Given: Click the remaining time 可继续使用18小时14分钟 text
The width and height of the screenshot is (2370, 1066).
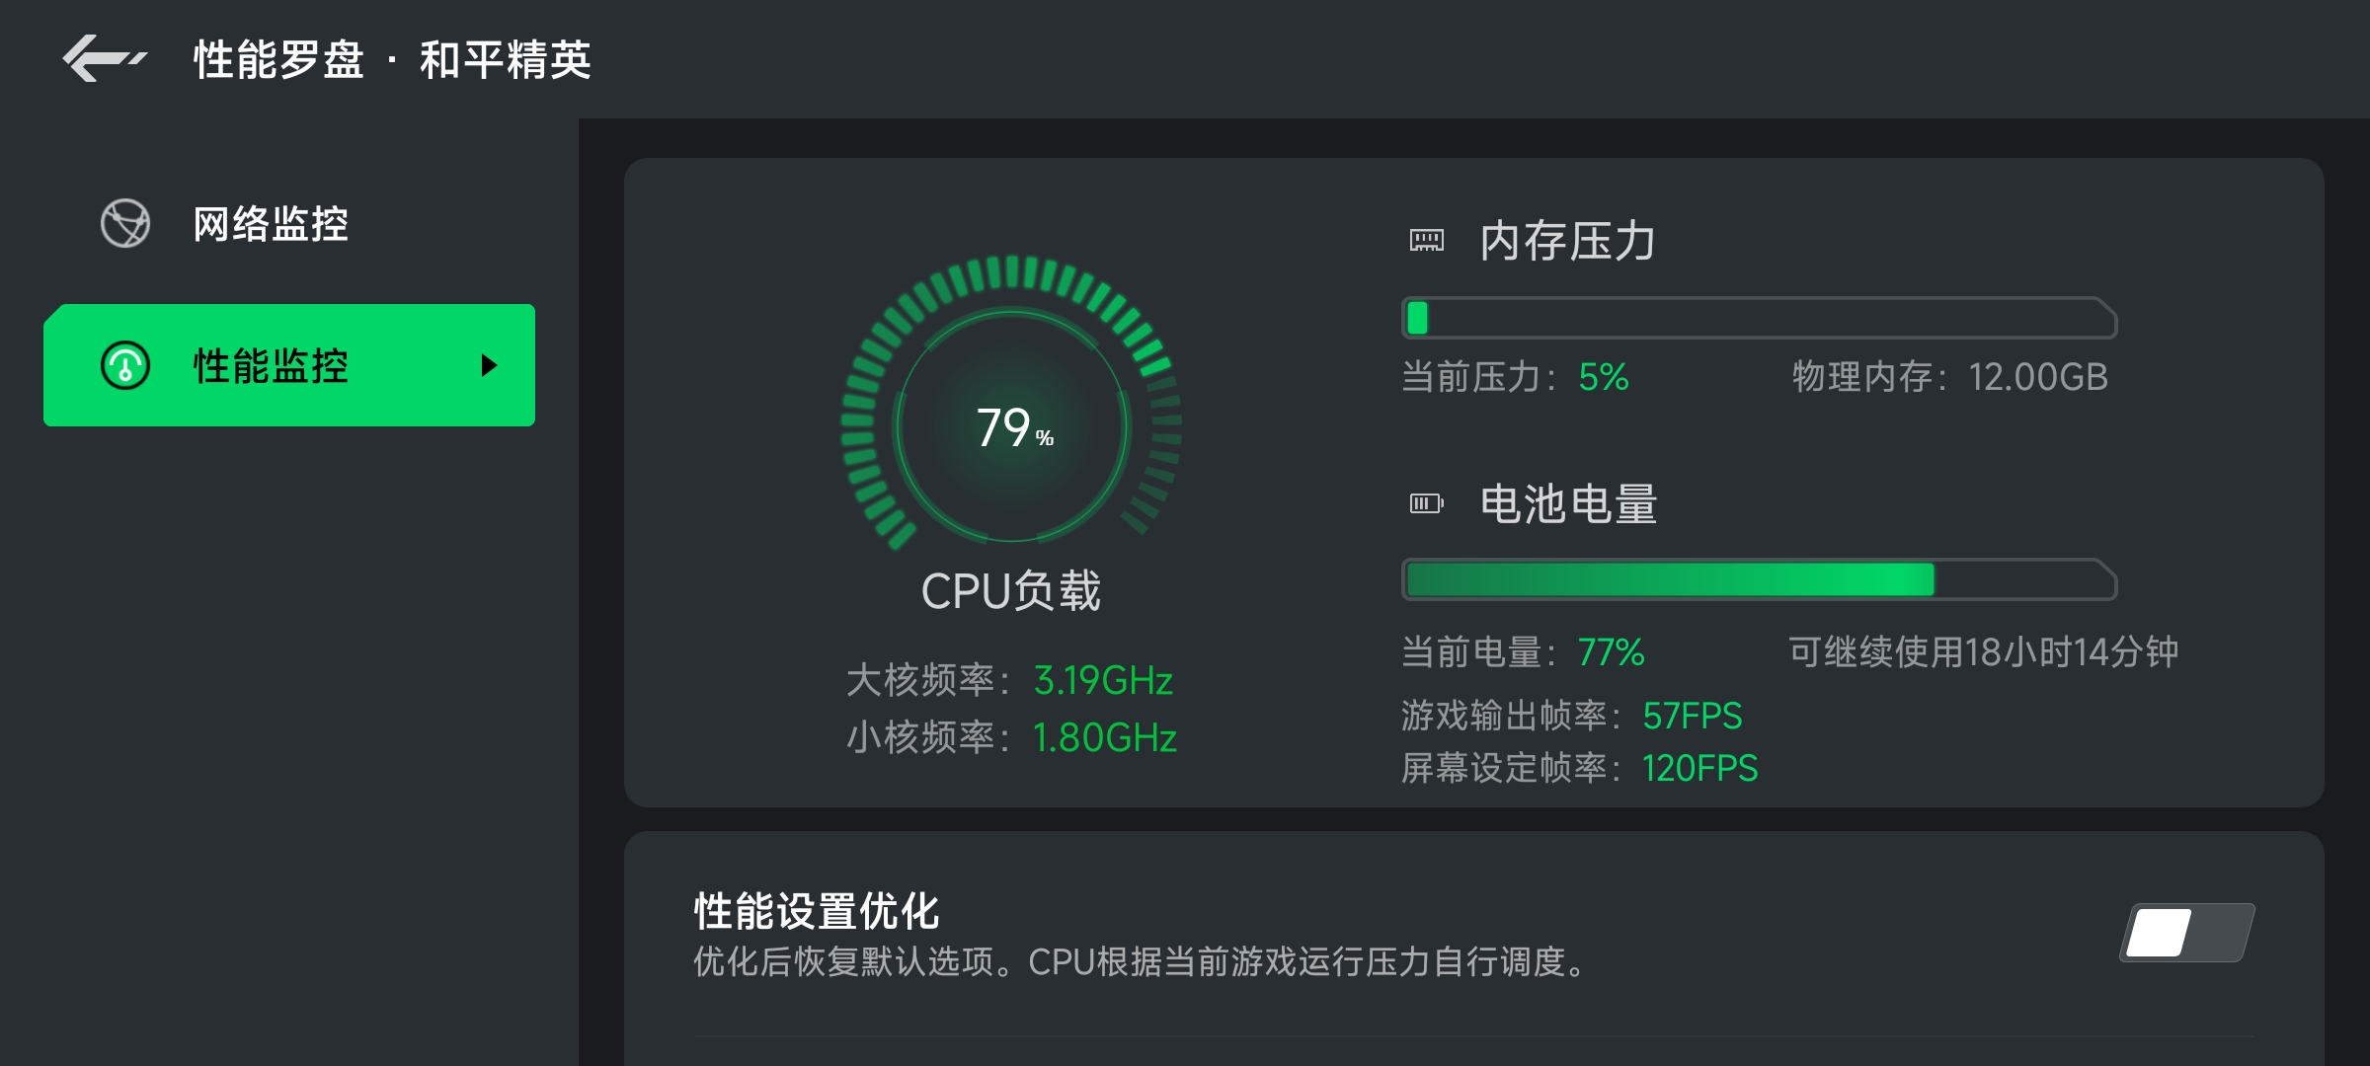Looking at the screenshot, I should pos(1983,651).
